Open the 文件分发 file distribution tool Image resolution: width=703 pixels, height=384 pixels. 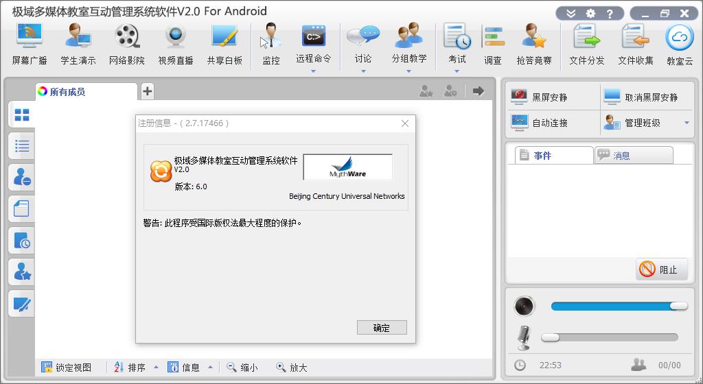[587, 45]
